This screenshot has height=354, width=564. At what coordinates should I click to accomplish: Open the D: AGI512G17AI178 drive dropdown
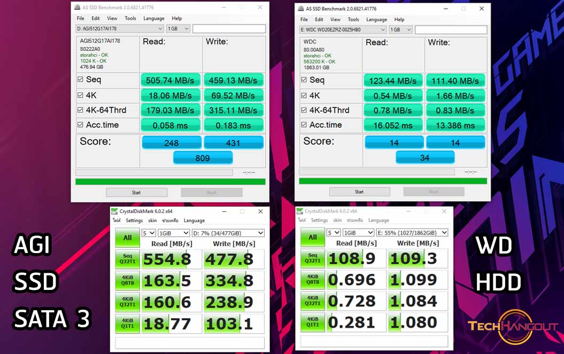[120, 29]
